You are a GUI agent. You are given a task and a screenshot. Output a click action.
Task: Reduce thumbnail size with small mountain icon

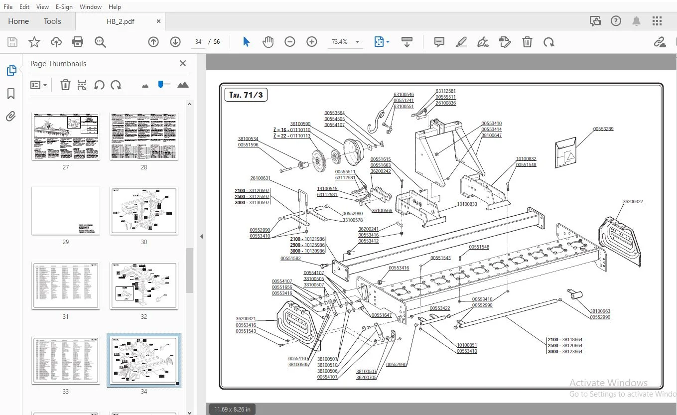tap(145, 86)
